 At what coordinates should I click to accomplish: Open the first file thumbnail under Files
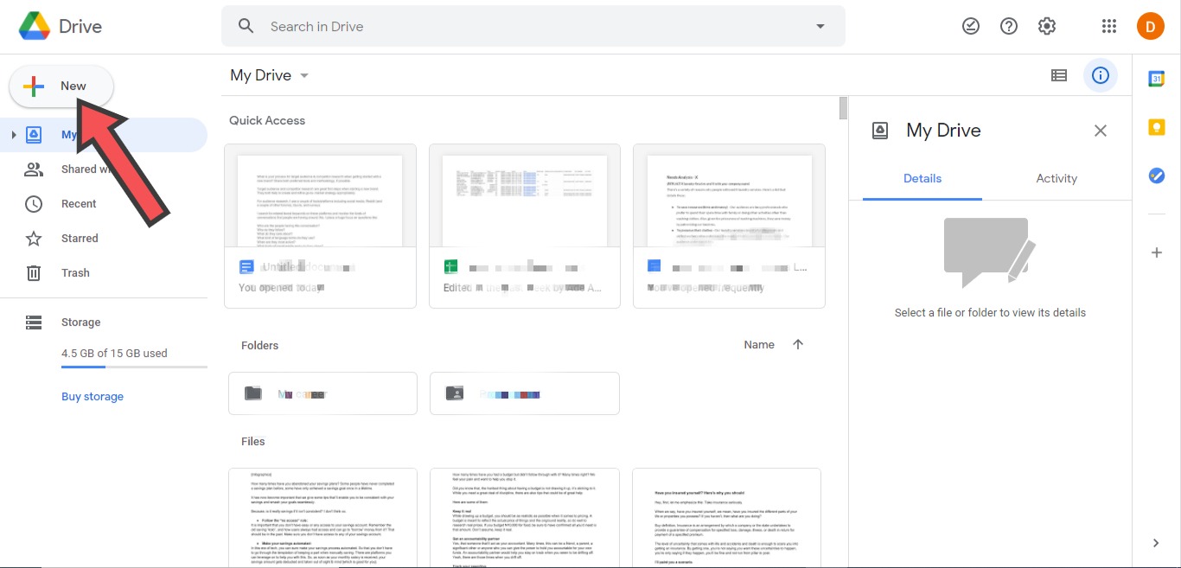(323, 518)
